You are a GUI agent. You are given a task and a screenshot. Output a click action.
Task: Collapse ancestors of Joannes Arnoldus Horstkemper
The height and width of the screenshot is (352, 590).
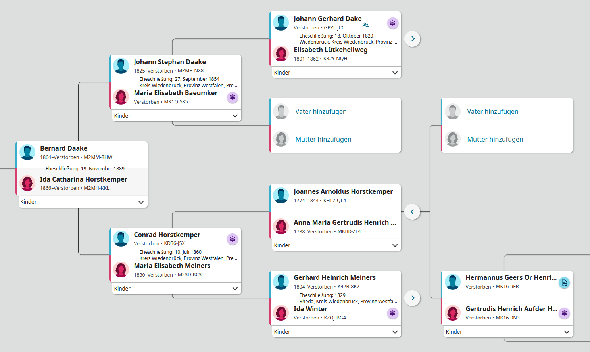pyautogui.click(x=412, y=212)
